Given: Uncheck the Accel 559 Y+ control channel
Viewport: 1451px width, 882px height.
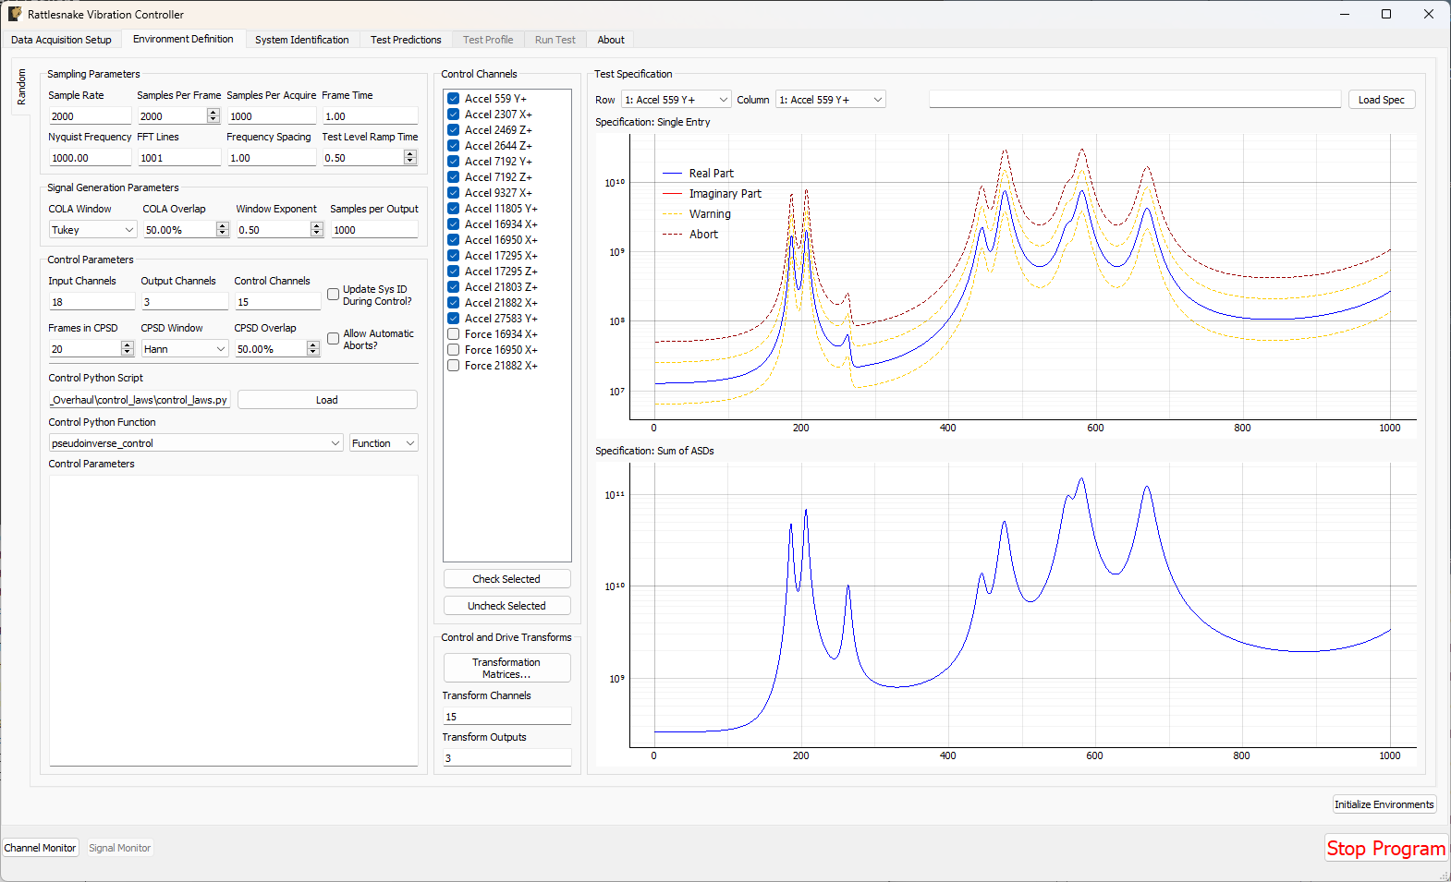Looking at the screenshot, I should (454, 99).
